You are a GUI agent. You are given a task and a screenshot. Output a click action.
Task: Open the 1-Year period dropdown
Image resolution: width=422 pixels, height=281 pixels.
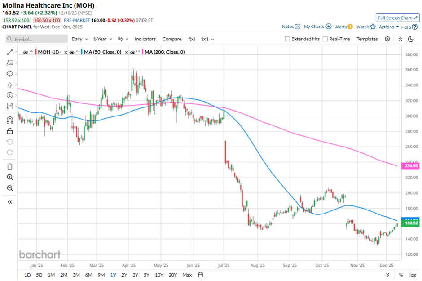102,39
